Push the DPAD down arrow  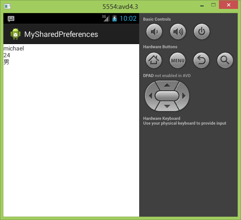[167, 106]
